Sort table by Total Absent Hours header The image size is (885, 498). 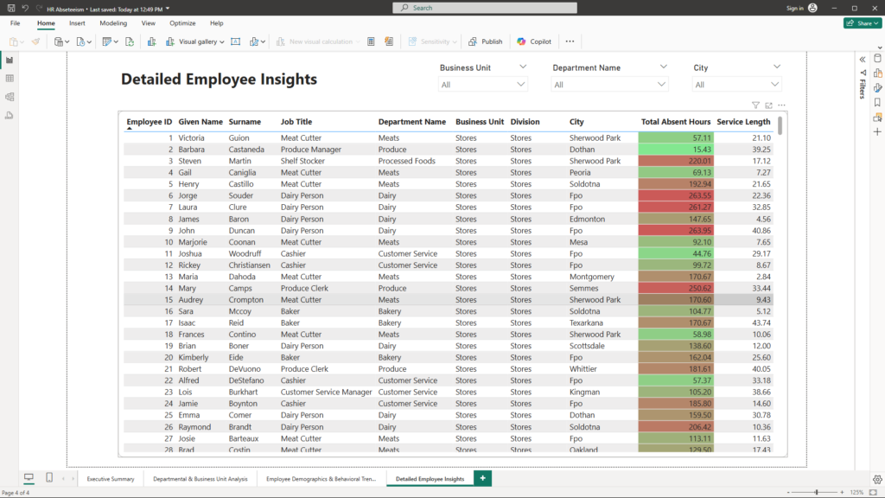(x=675, y=122)
